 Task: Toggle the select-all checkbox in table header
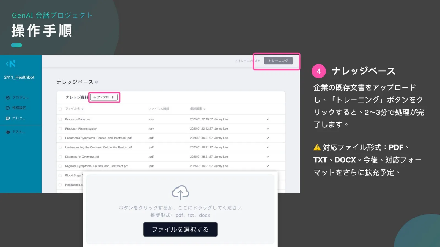(60, 109)
